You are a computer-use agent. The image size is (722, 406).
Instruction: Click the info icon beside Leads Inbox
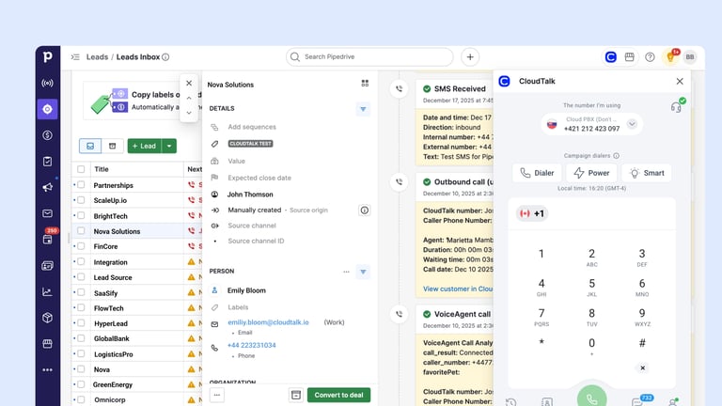(x=165, y=57)
